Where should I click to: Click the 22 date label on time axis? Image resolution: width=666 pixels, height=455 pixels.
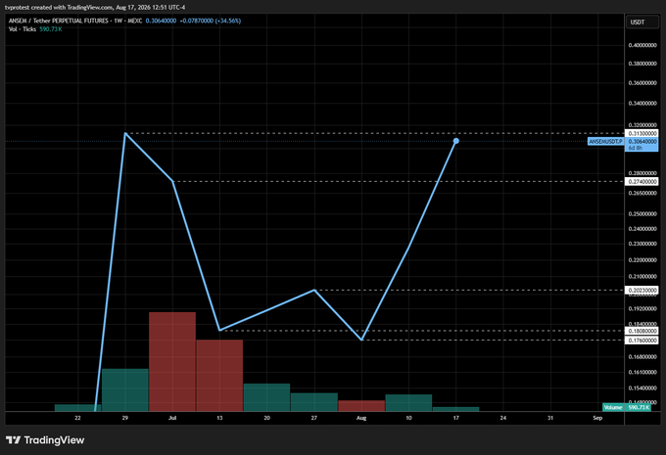77,418
